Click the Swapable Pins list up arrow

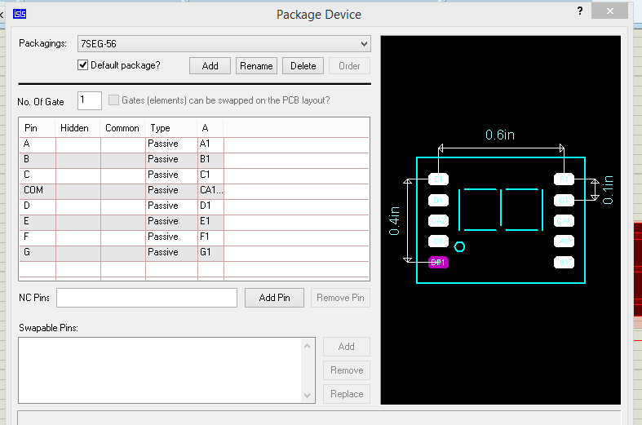pyautogui.click(x=308, y=346)
